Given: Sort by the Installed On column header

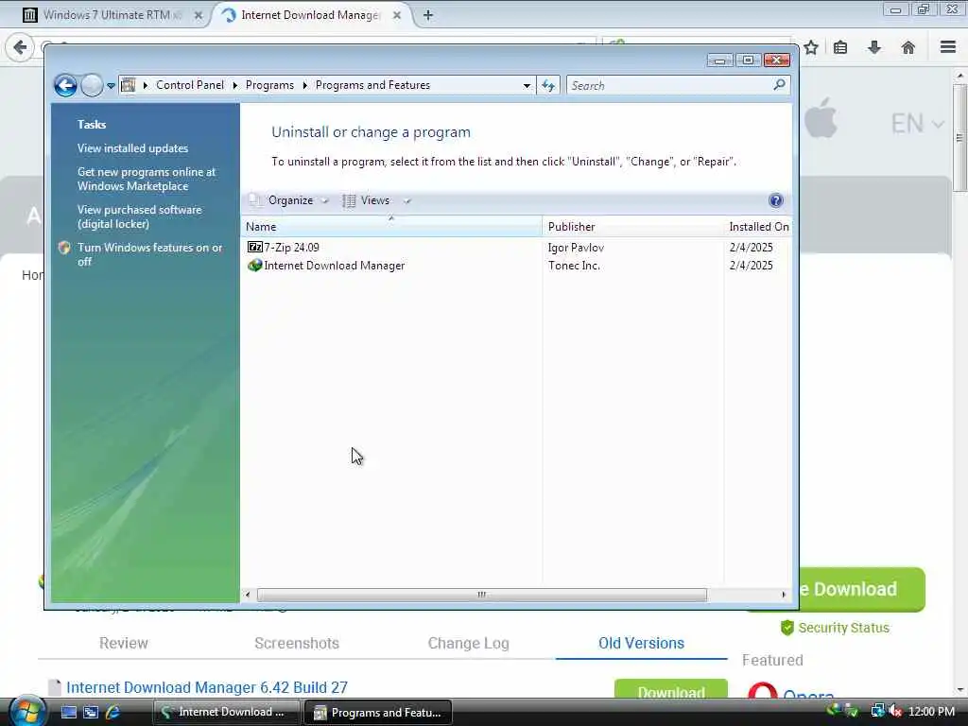Looking at the screenshot, I should click(758, 227).
